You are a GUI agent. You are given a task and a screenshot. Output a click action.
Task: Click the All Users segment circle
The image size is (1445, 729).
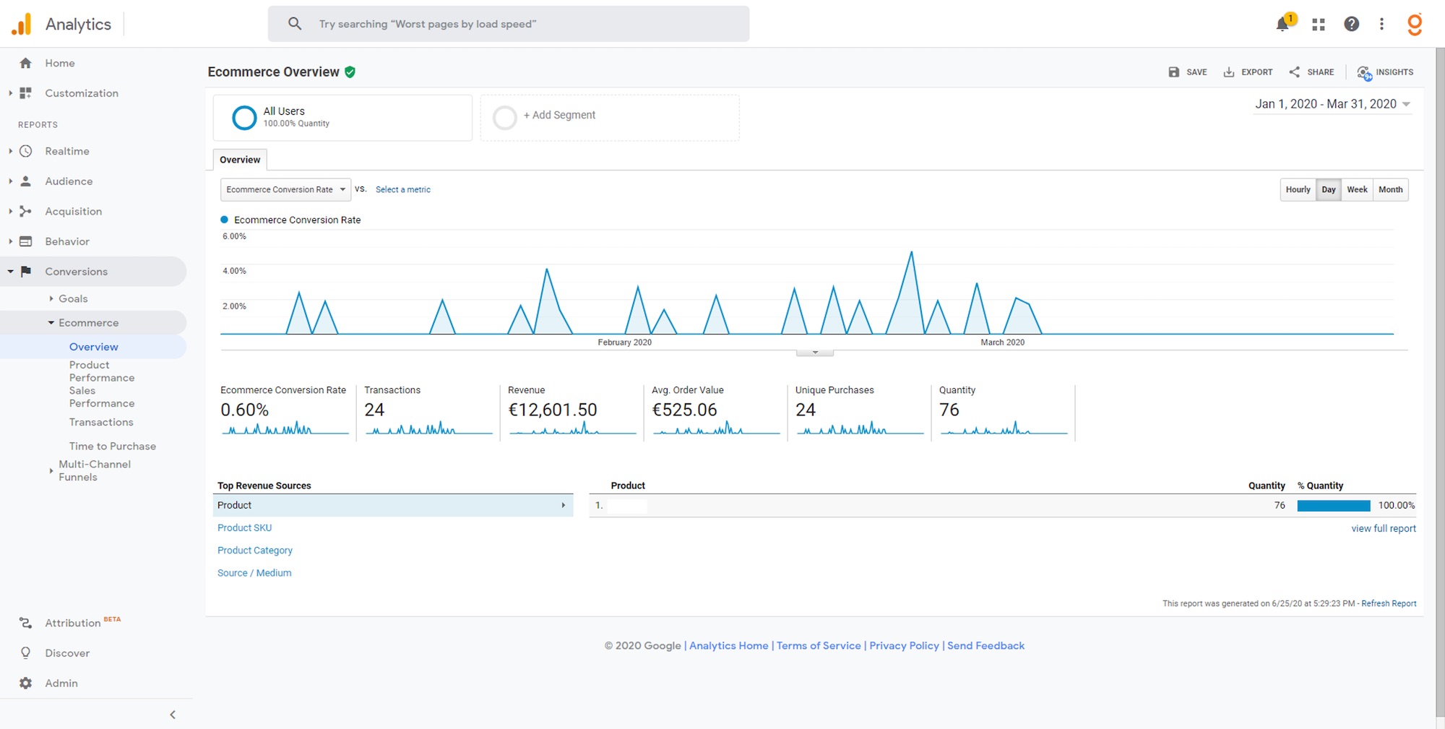pos(244,117)
